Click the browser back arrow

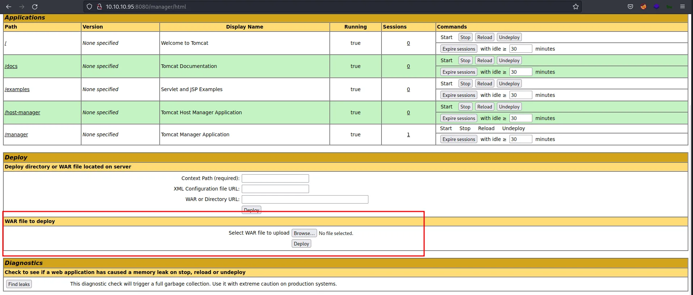click(9, 7)
